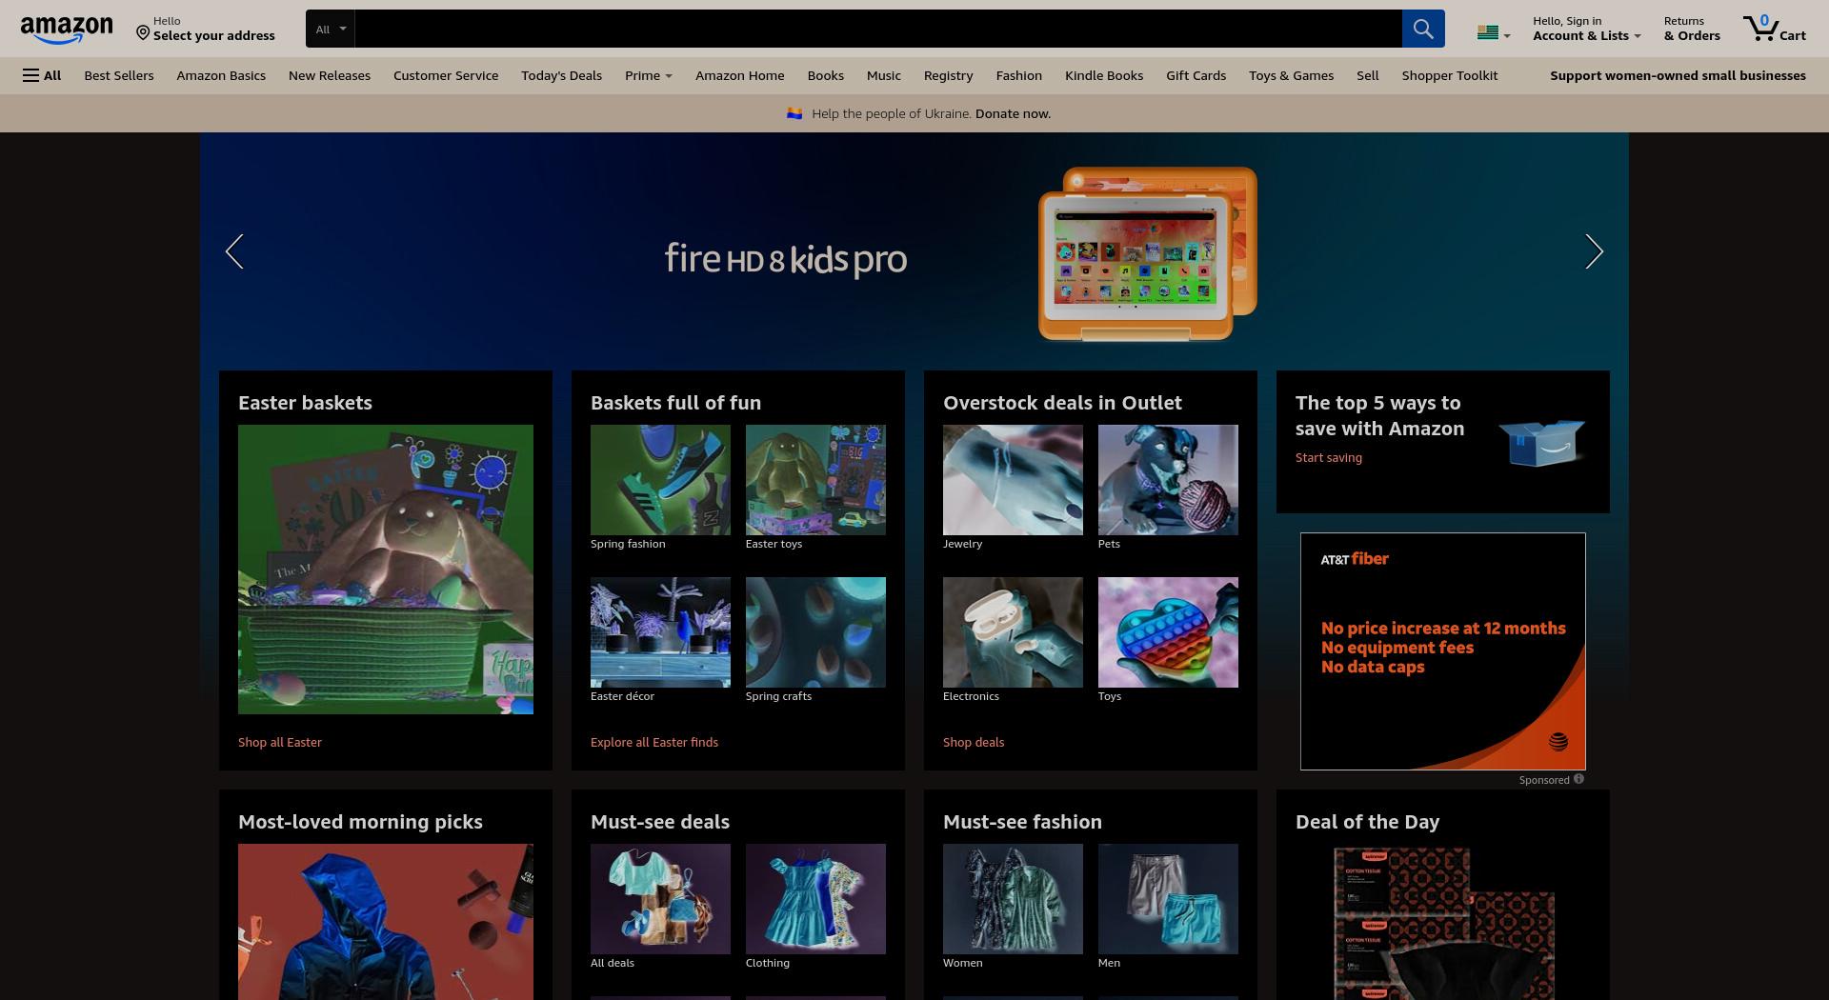The width and height of the screenshot is (1829, 1000).
Task: Open Spring crafts thumbnail
Action: tap(815, 632)
